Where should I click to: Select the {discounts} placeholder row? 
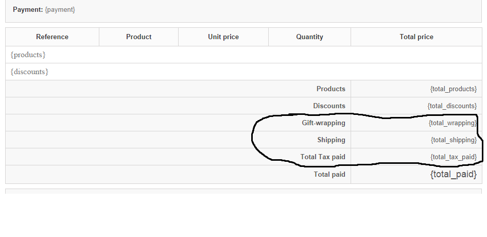(29, 72)
